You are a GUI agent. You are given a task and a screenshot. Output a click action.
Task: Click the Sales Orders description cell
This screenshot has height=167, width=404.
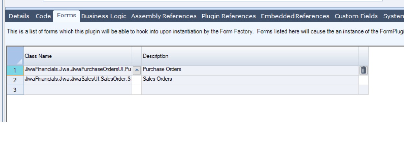[x=250, y=80]
